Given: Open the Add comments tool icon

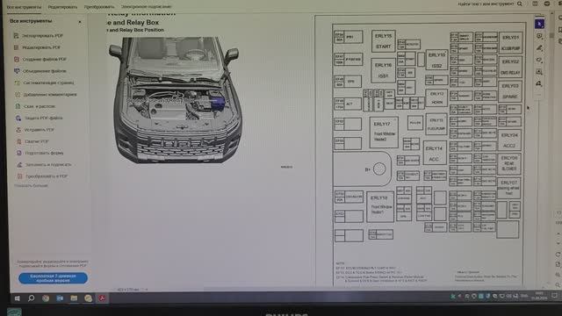Looking at the screenshot, I should pos(18,95).
